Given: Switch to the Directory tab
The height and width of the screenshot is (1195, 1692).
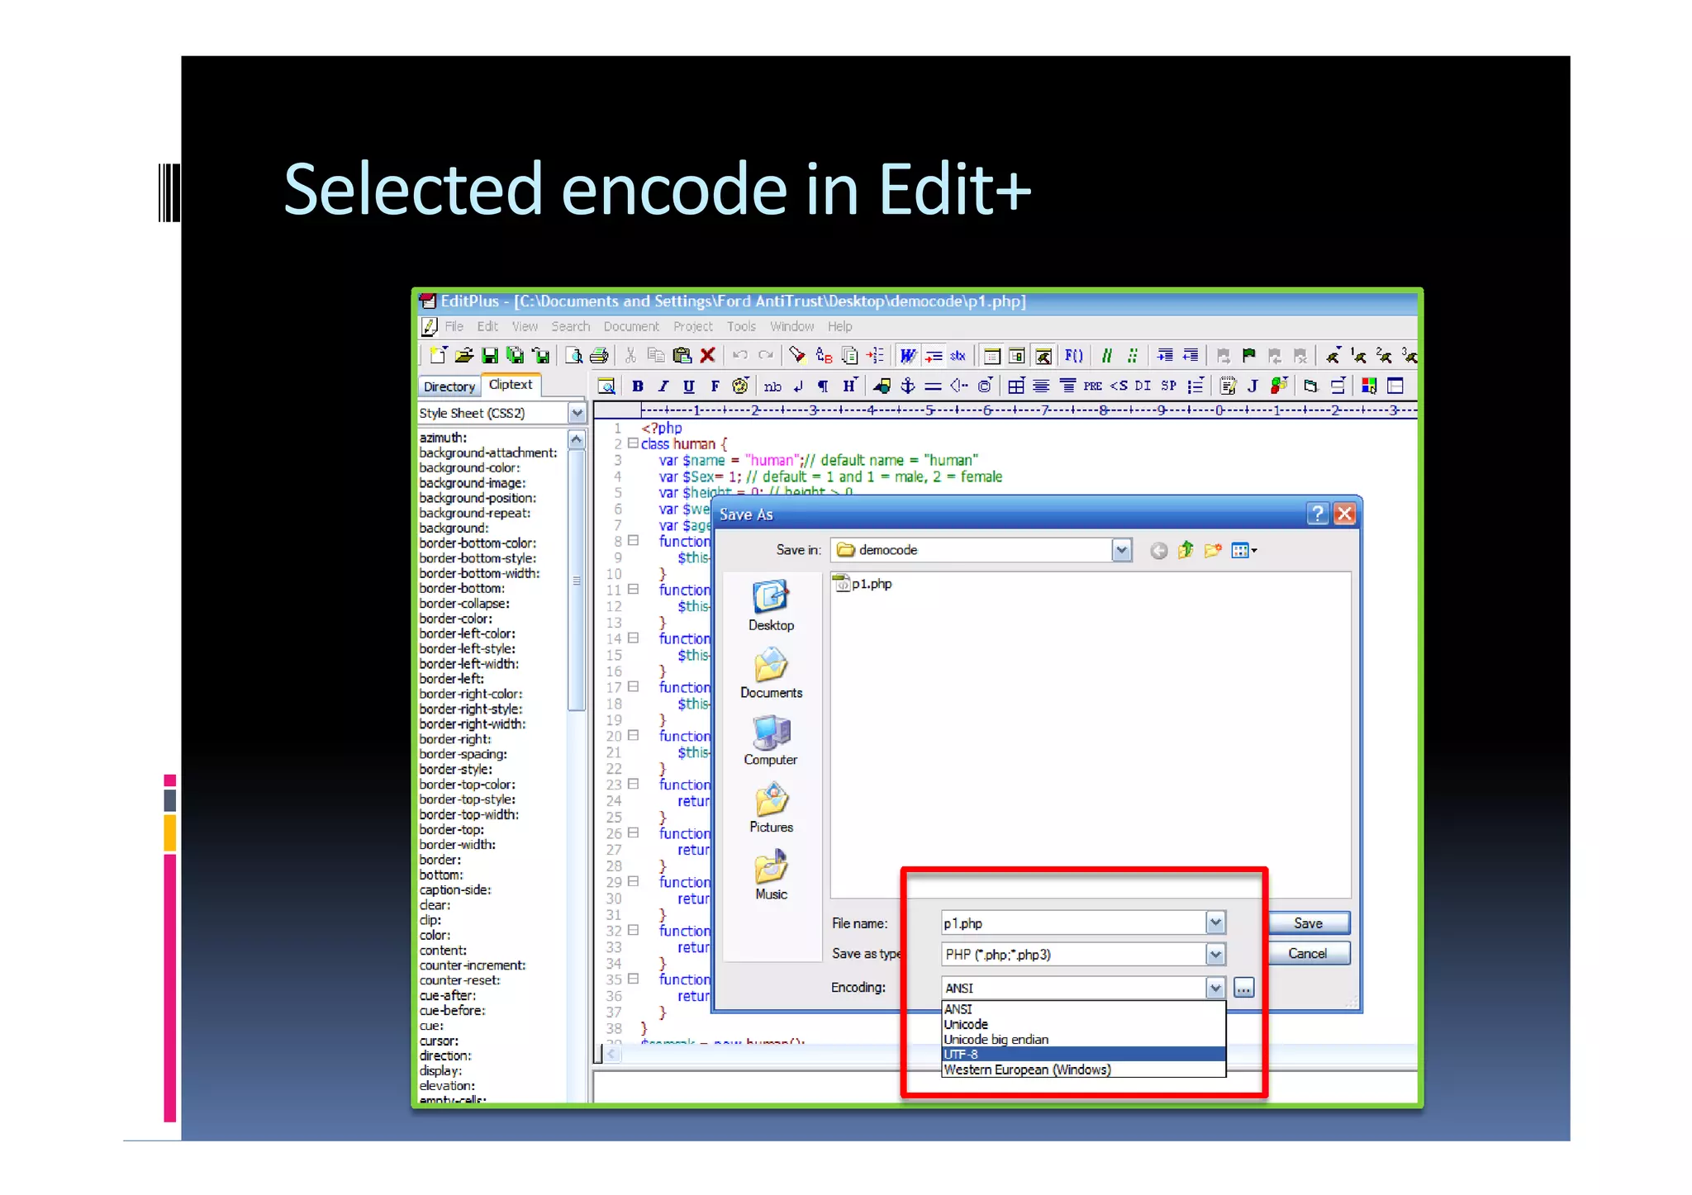Looking at the screenshot, I should pos(449,386).
